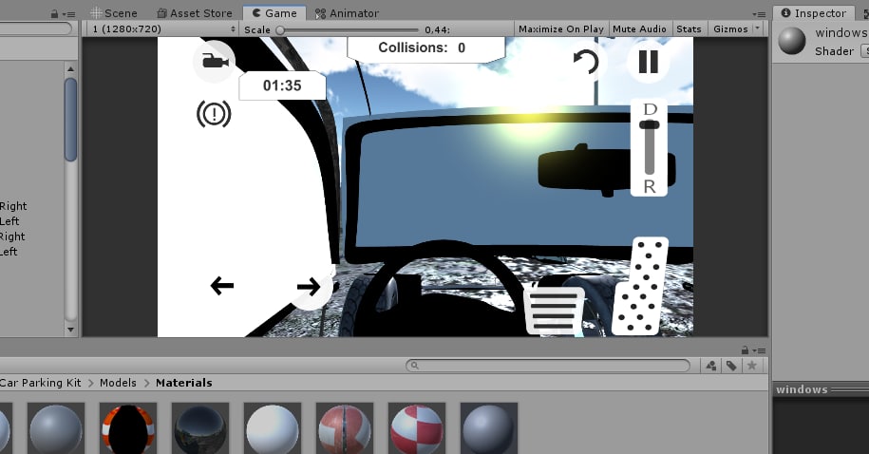869x454 pixels.
Task: Open the Gizmos dropdown arrow
Action: click(x=758, y=28)
